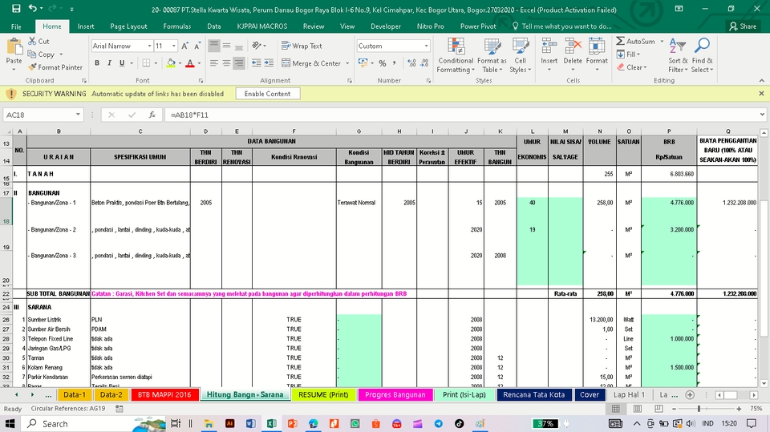
Task: Open Find & Select menu
Action: tap(702, 55)
